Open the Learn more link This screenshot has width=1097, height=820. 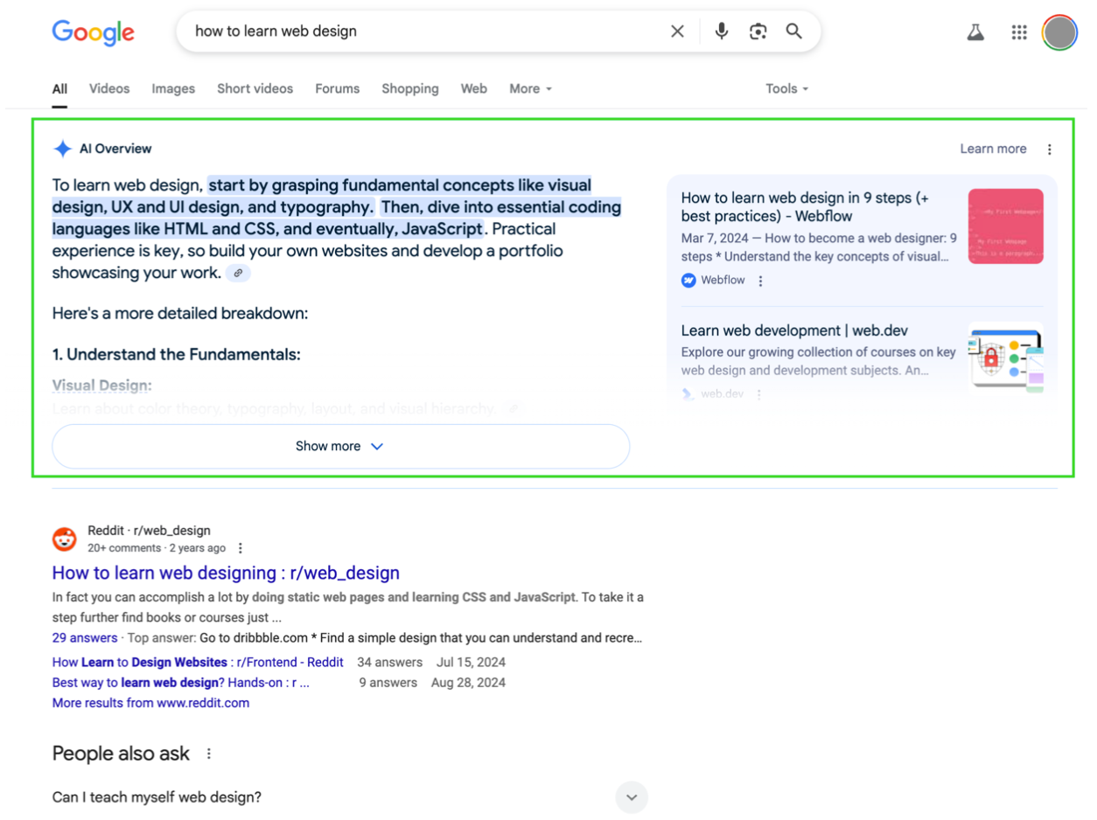point(993,149)
